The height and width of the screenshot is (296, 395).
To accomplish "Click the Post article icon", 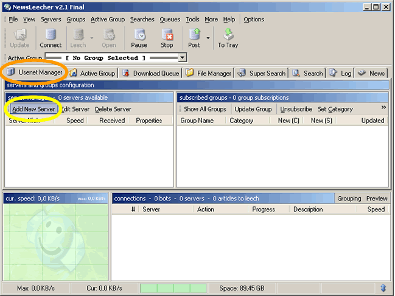I will 195,35.
